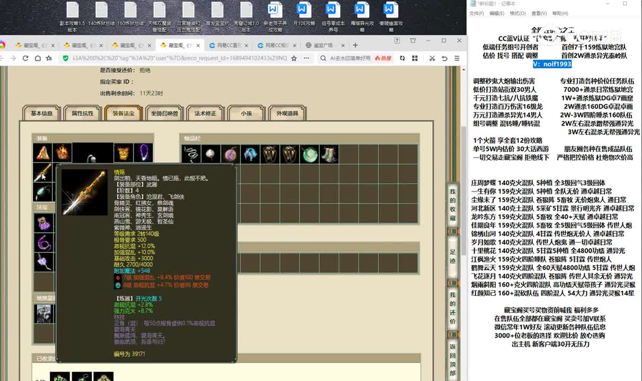Open the Notepad 格式(O) menu
The width and height of the screenshot is (642, 381).
click(x=518, y=13)
